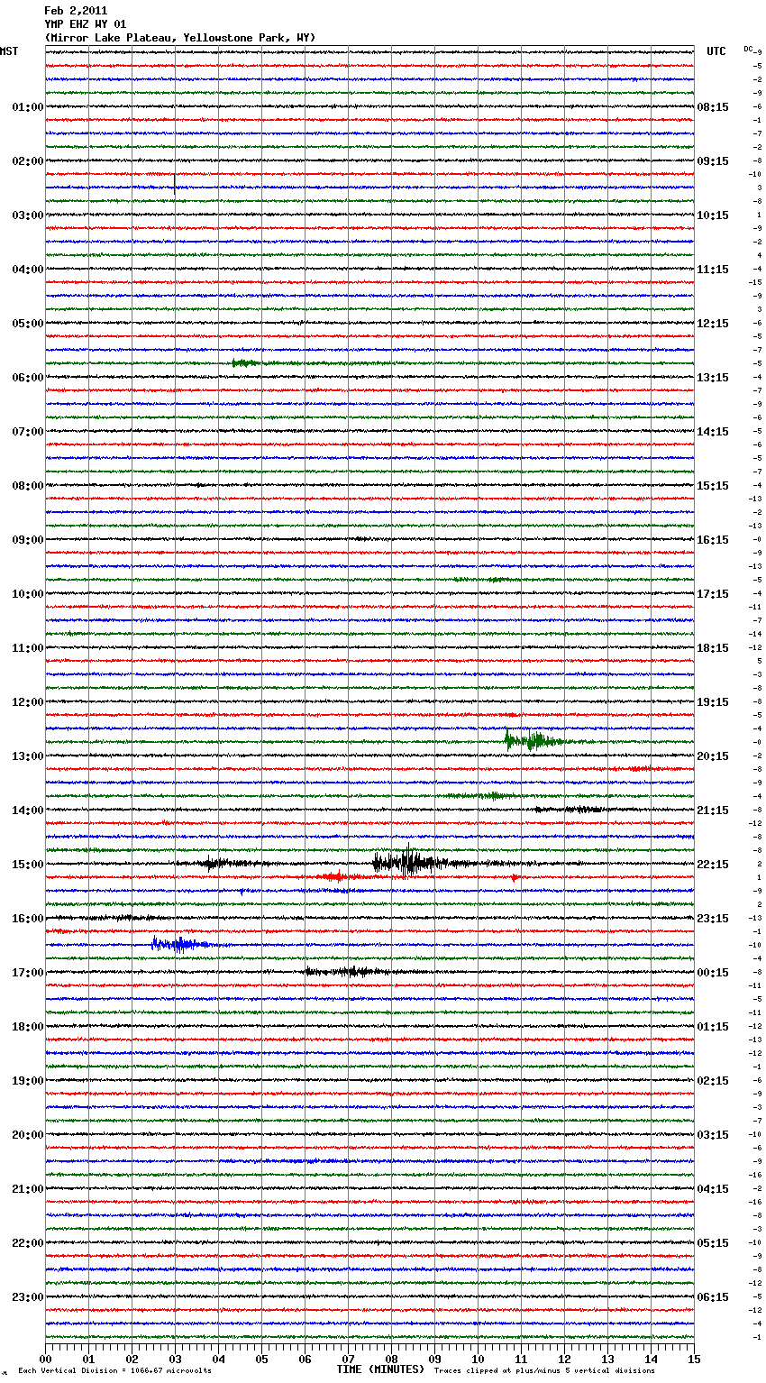Viewport: 766px width, 1383px height.
Task: Select the '10:00' MST time label
Action: [28, 594]
